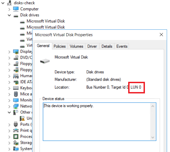Viewport: 170px width, 152px height.
Task: Close the Microsoft Virtual Disk Properties dialog
Action: point(161,35)
